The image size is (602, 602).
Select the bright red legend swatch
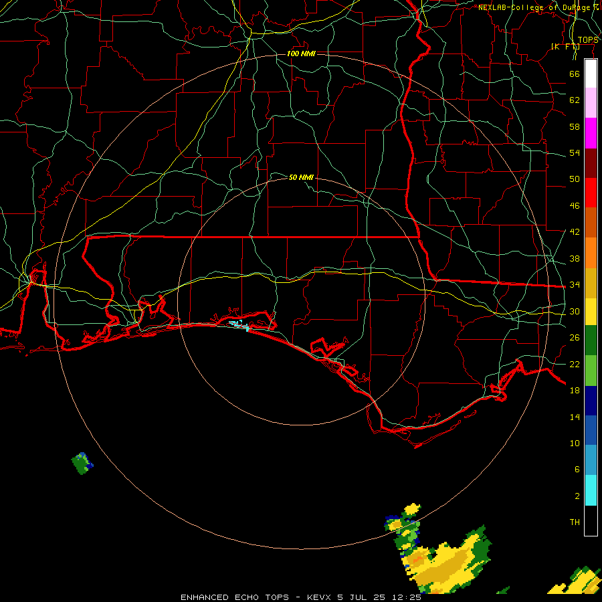point(591,193)
